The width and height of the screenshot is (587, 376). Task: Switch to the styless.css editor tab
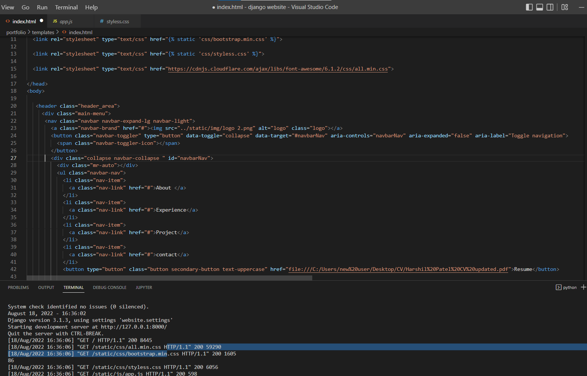[117, 21]
